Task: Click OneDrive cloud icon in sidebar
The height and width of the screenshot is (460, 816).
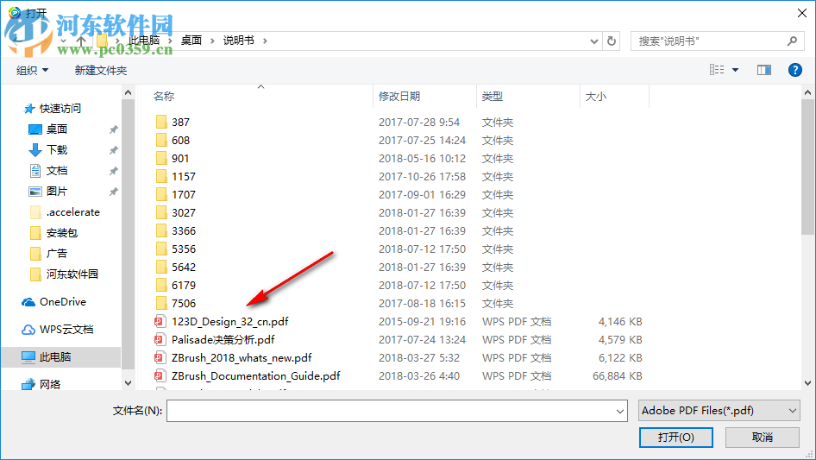Action: tap(28, 302)
